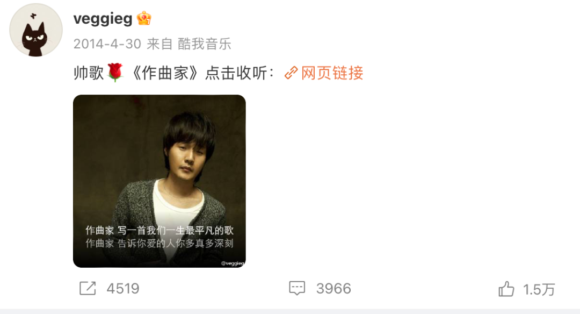Image resolution: width=580 pixels, height=314 pixels.
Task: Open the black cat profile avatar
Action: (x=36, y=30)
